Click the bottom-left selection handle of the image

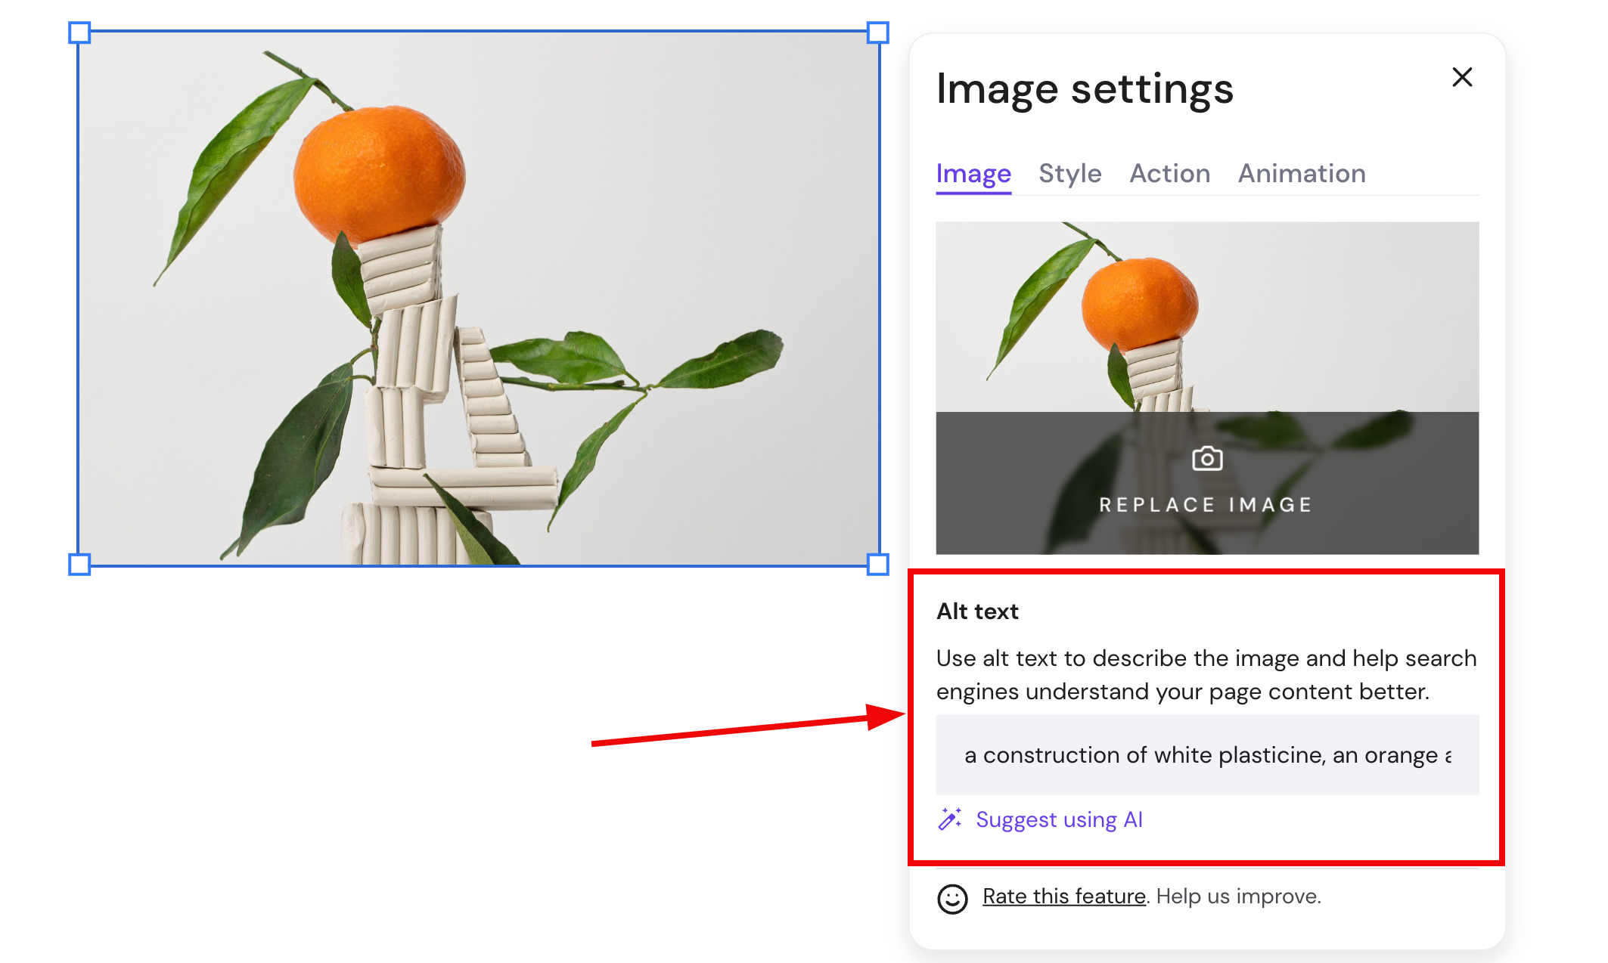[80, 563]
